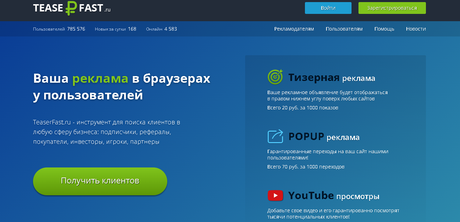Click the Тизерная реклама heading
The image size is (460, 222).
click(x=332, y=77)
